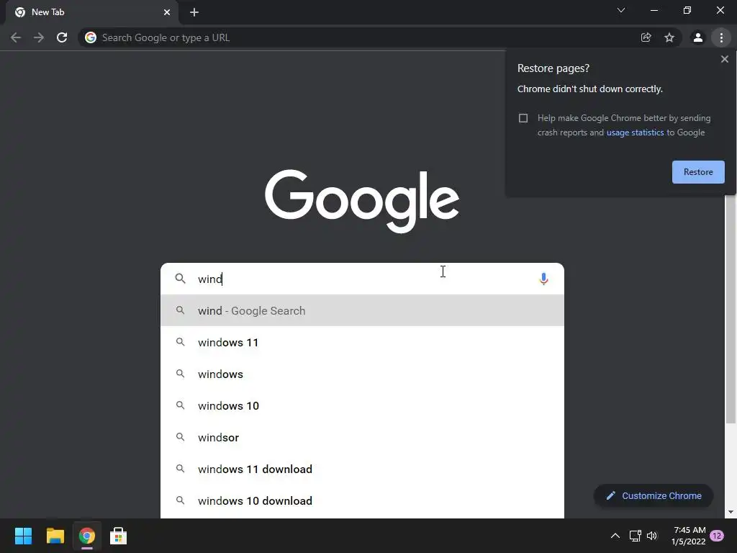Open File Explorer from the taskbar
The width and height of the screenshot is (737, 553).
click(x=55, y=536)
